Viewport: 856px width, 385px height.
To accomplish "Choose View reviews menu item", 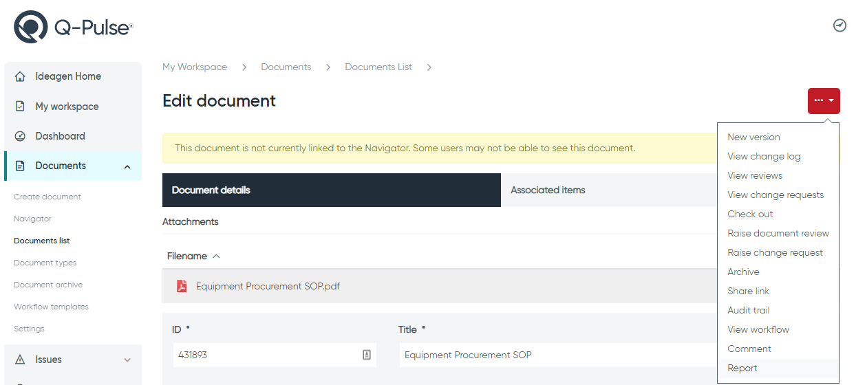I will pos(755,175).
